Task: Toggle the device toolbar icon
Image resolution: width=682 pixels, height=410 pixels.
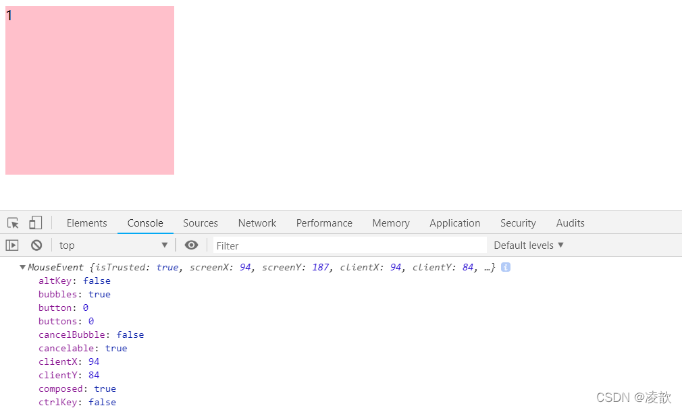Action: pos(35,223)
